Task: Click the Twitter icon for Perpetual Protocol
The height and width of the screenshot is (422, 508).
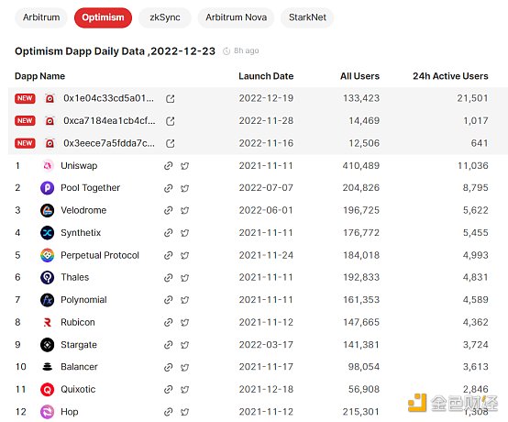Action: point(184,255)
